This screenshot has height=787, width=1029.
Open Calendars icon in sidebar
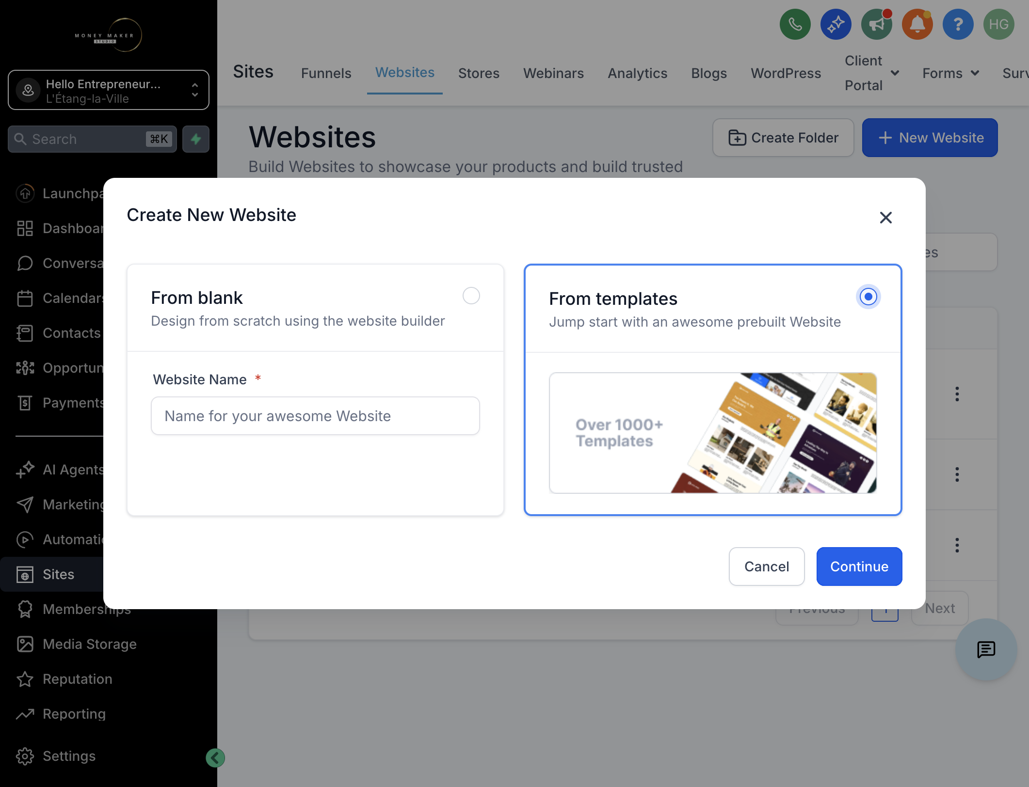pos(25,298)
